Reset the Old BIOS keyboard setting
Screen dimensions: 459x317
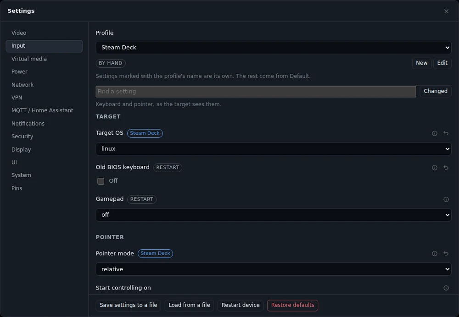[x=446, y=168]
